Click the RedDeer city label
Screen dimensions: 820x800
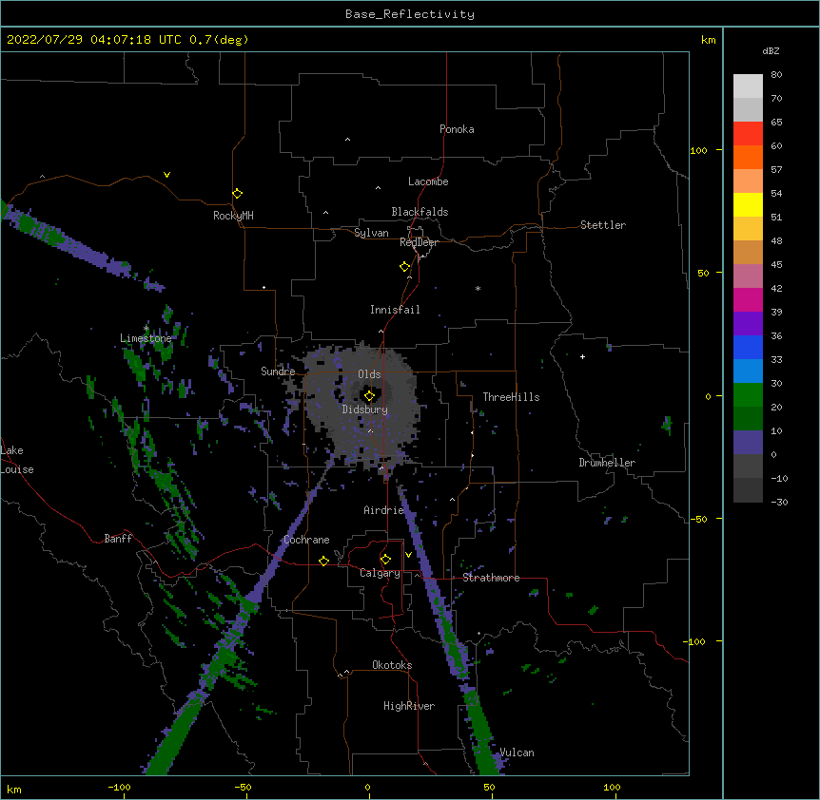pyautogui.click(x=419, y=242)
